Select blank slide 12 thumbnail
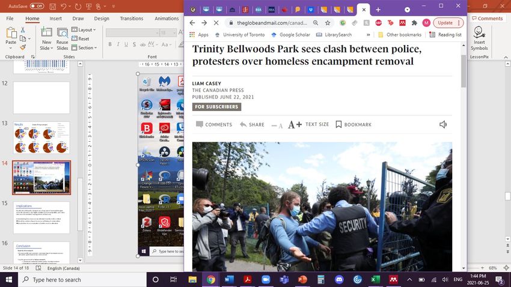Viewport: 511px width, 287px height. coord(41,98)
